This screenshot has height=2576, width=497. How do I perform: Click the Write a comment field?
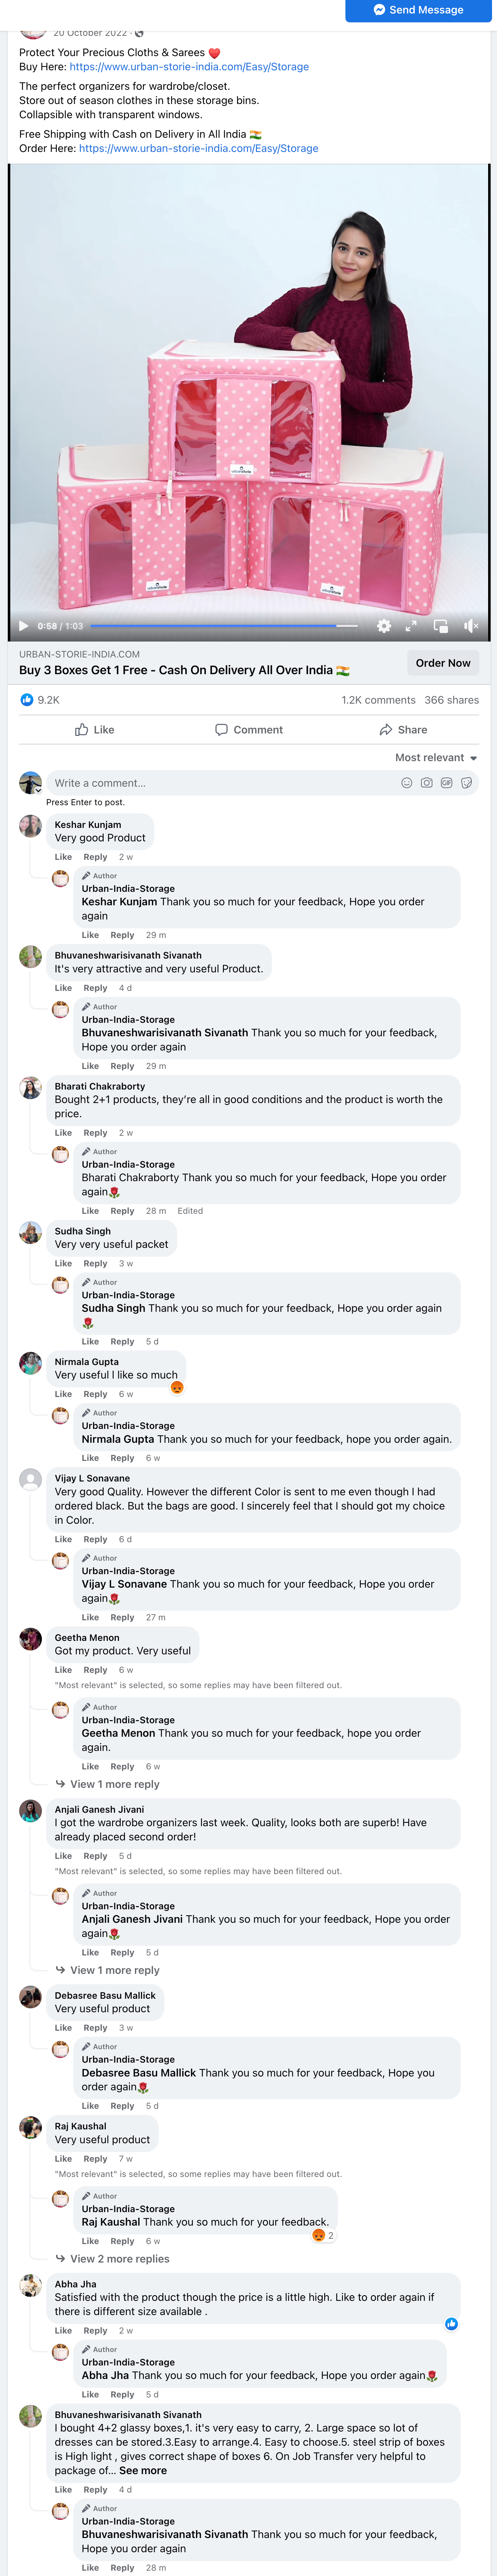point(220,783)
